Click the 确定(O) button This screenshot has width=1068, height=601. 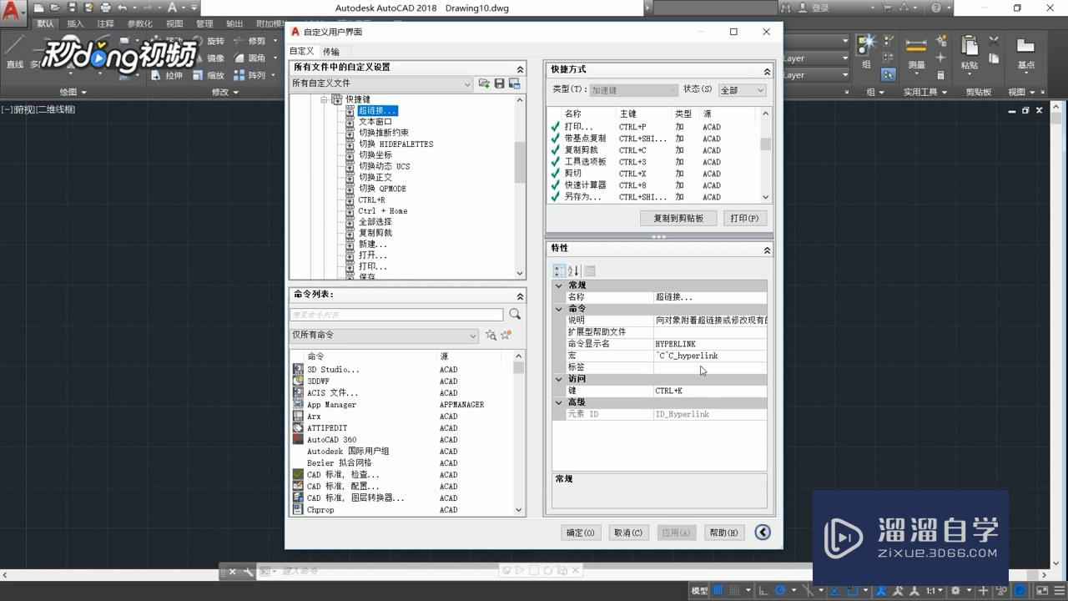[581, 533]
